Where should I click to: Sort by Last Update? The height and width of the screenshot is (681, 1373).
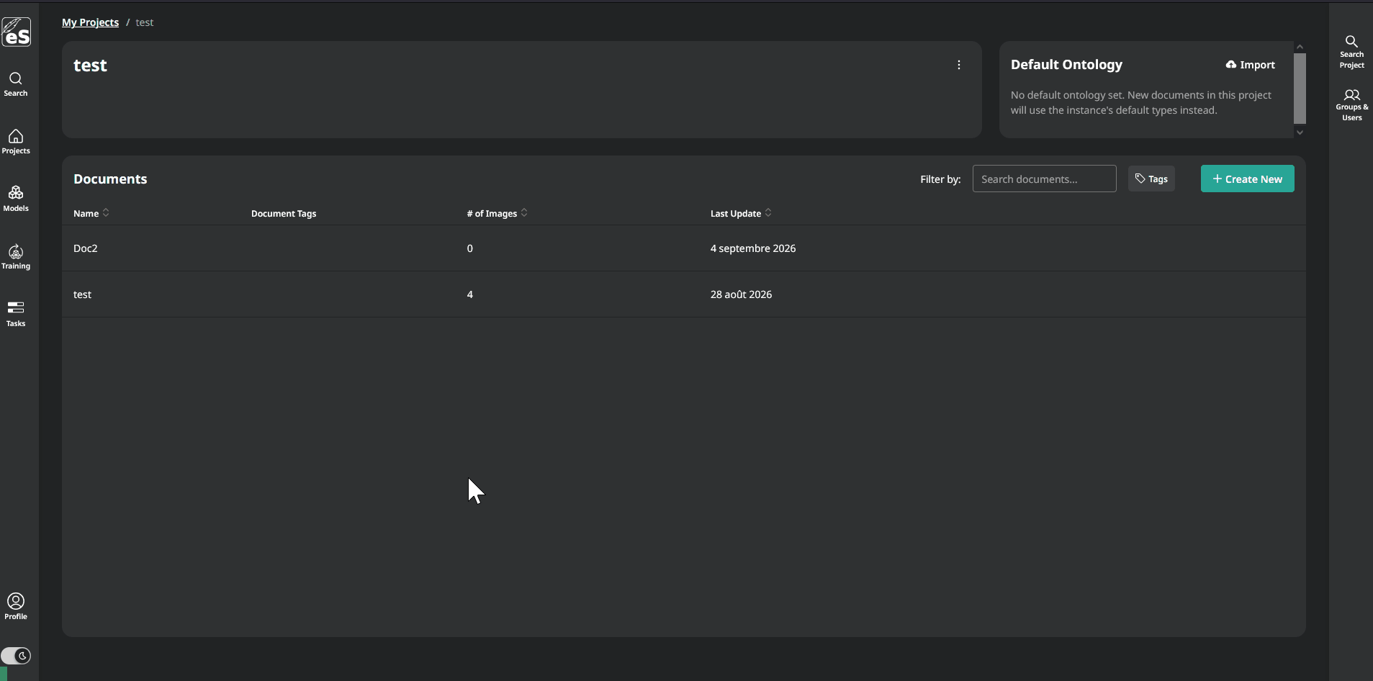point(741,213)
